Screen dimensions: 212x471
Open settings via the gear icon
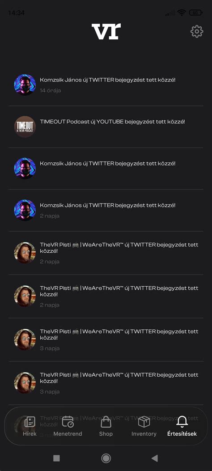point(197,32)
